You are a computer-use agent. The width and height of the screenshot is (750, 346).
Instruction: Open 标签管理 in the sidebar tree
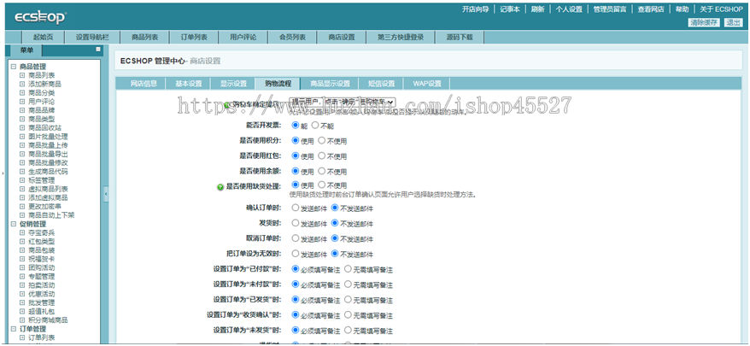coord(42,180)
